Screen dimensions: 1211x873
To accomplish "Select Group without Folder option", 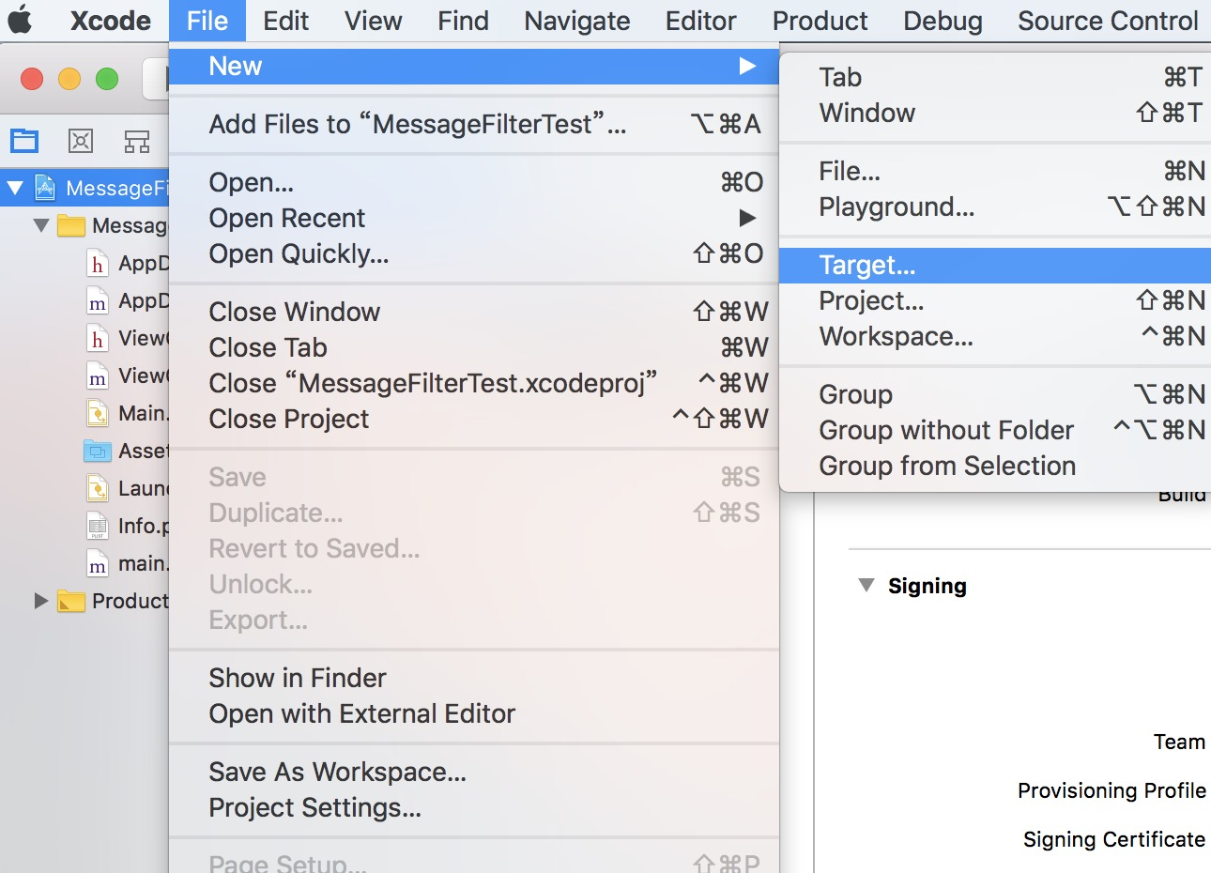I will pyautogui.click(x=945, y=430).
